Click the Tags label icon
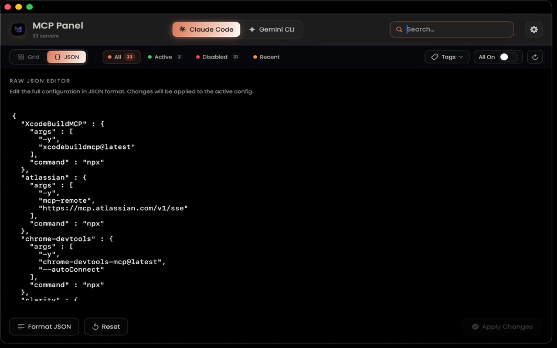 434,57
